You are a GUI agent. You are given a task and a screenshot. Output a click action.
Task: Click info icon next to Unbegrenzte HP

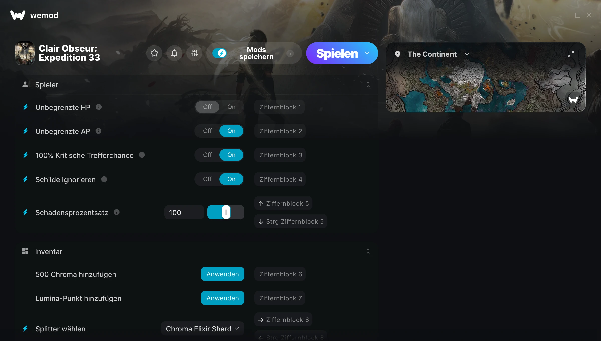[99, 107]
